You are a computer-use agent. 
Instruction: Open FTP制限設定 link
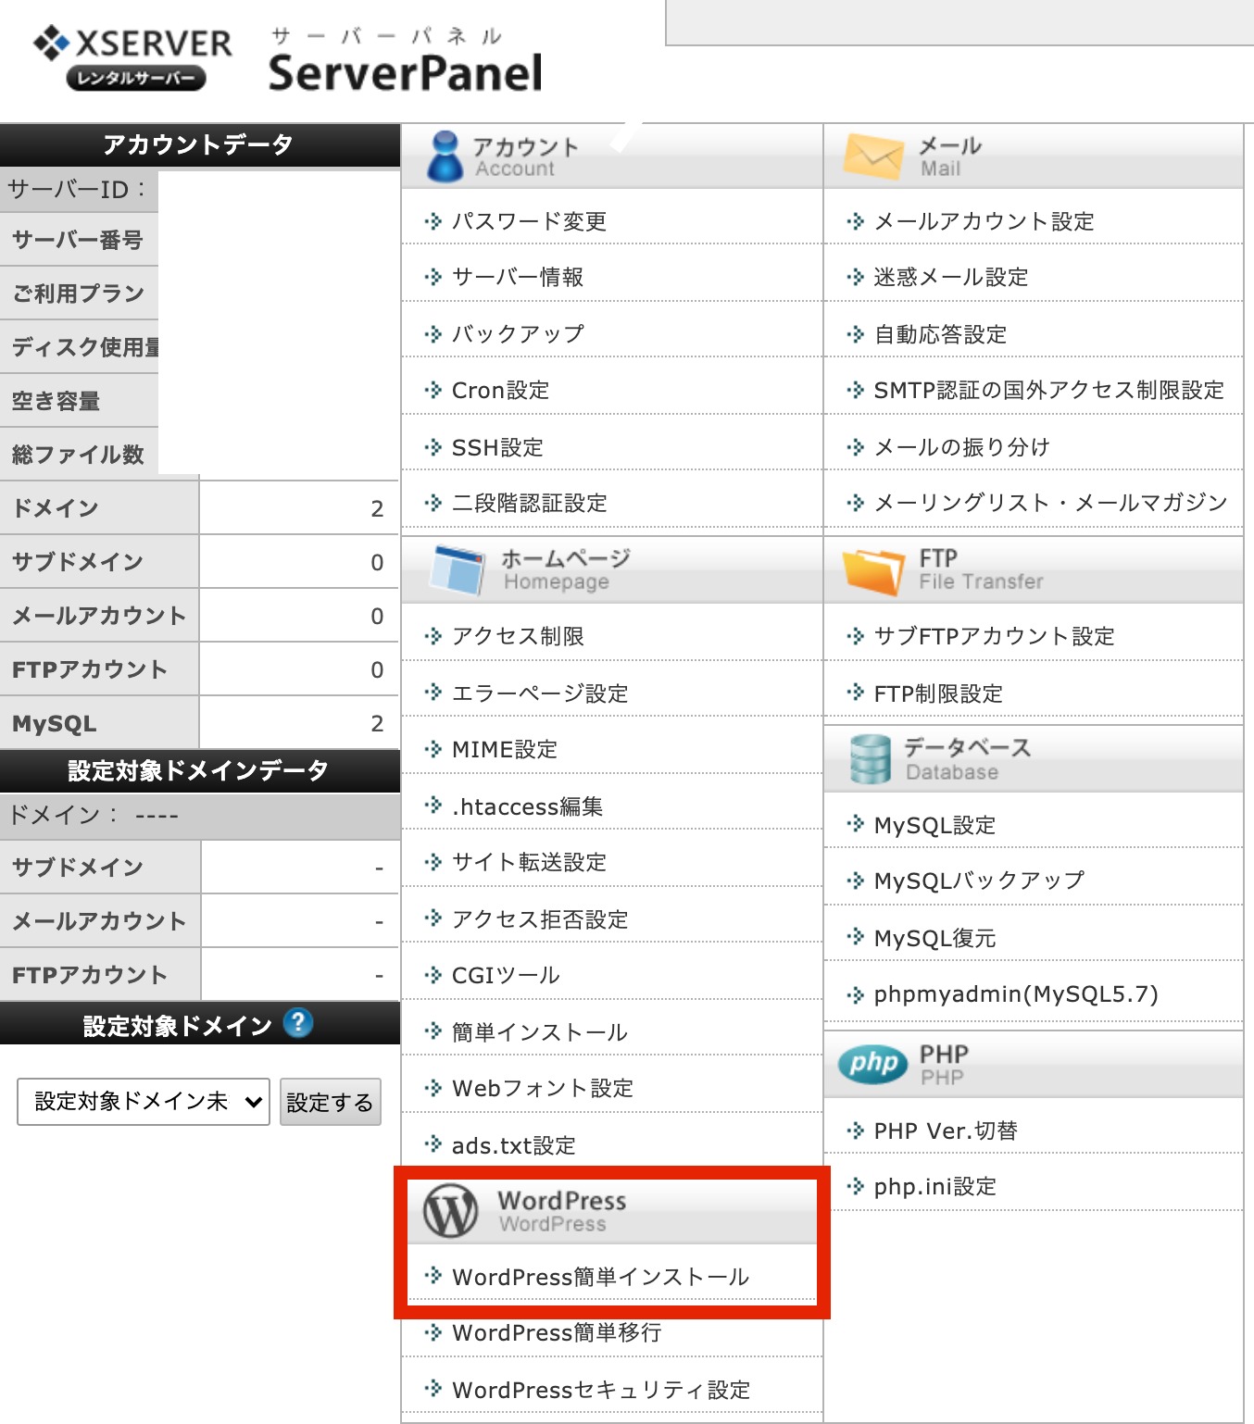[938, 693]
